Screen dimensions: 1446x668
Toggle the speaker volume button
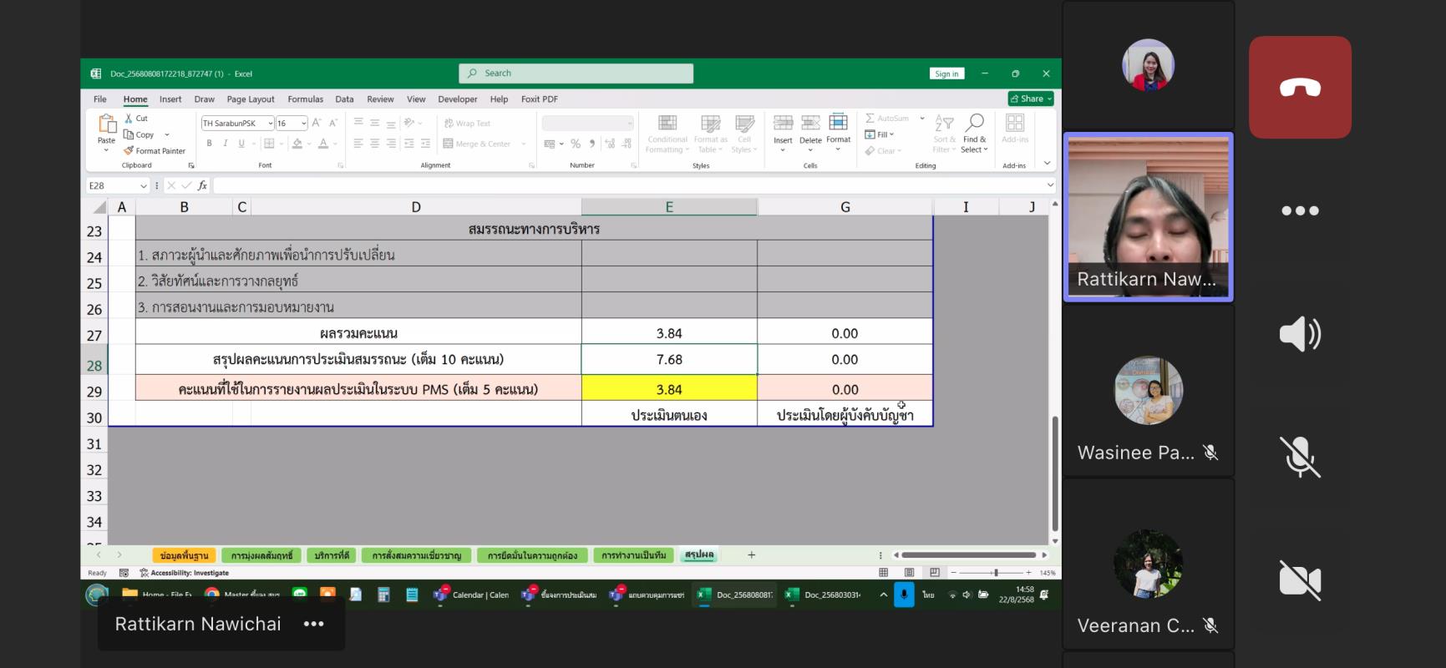click(x=1299, y=334)
